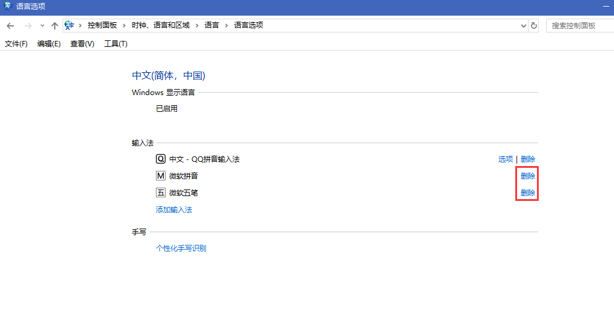The width and height of the screenshot is (614, 311).
Task: Refresh the page with the reload icon
Action: tap(534, 26)
